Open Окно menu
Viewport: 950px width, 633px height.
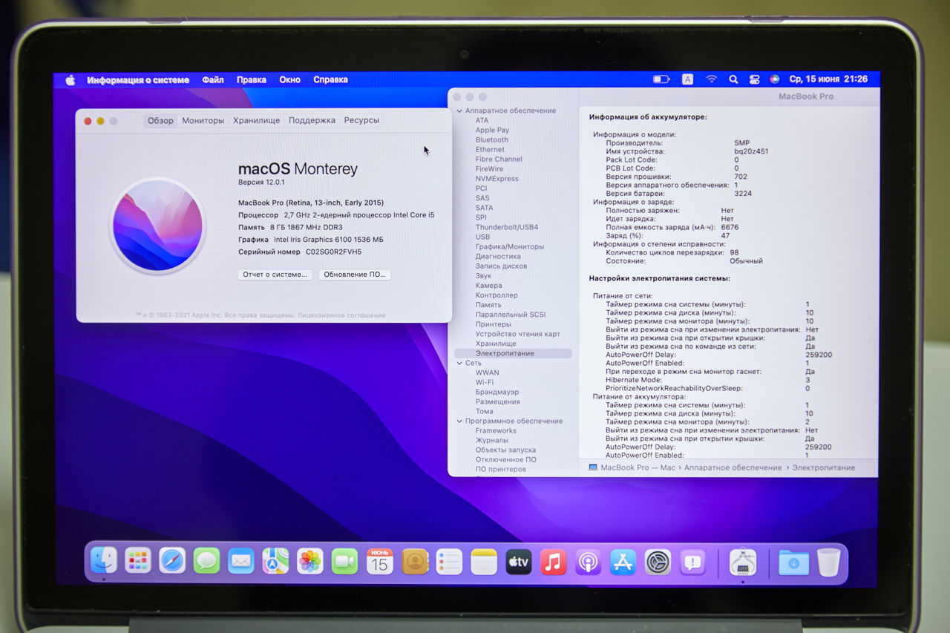[x=289, y=79]
